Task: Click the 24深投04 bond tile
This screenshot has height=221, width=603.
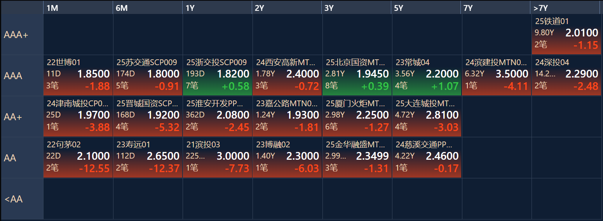Action: [566, 76]
